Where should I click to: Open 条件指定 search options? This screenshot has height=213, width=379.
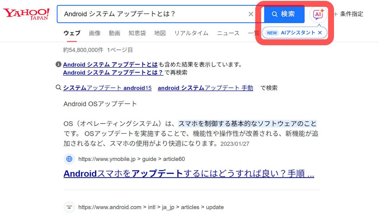click(x=348, y=14)
